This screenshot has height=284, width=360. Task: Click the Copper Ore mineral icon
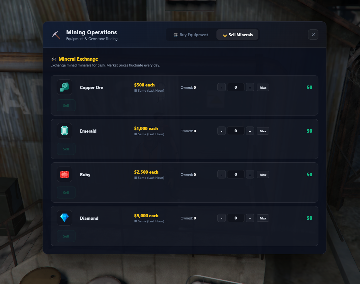[65, 87]
